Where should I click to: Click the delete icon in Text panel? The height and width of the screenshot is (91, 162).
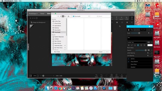coord(129,30)
